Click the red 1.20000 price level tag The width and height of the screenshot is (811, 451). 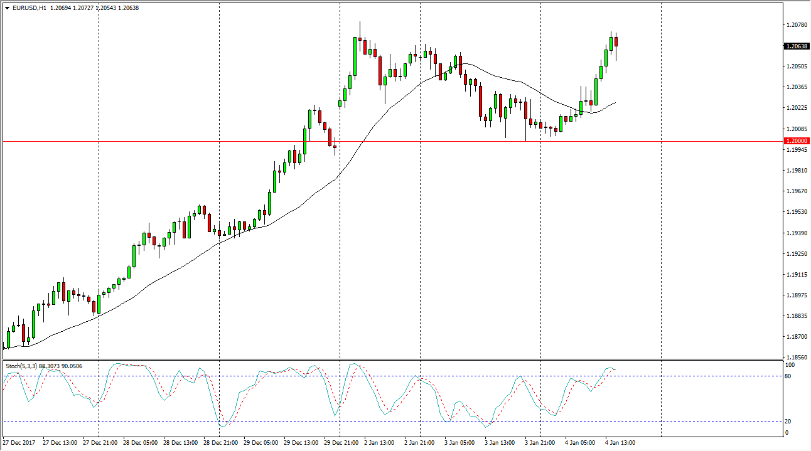click(x=797, y=142)
